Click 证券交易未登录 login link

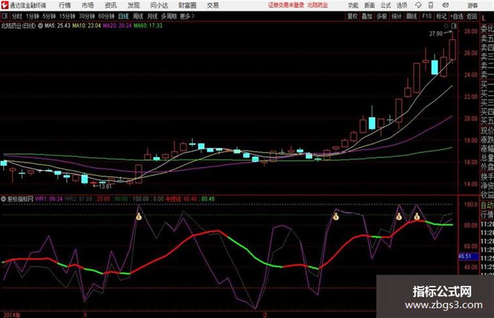286,5
